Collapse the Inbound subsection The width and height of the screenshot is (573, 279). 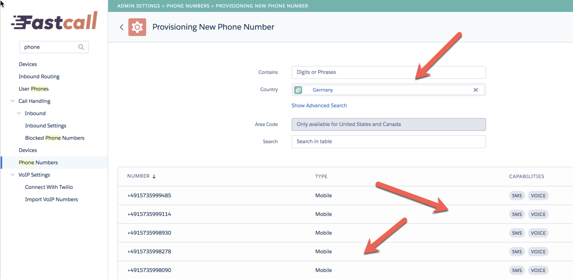[19, 113]
